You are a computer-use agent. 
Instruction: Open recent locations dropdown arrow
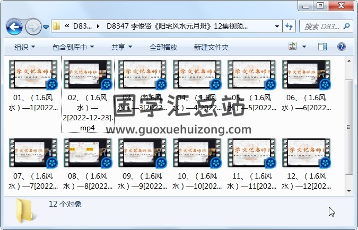coord(46,27)
